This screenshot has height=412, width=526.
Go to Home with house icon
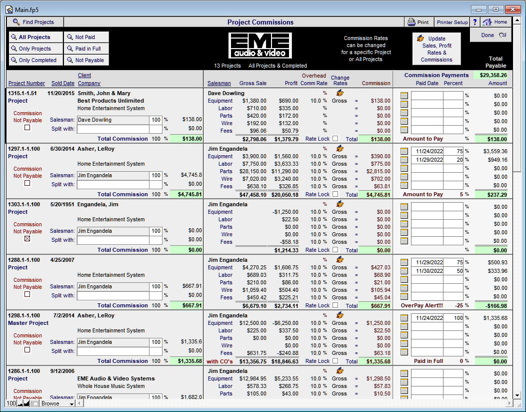tap(496, 22)
